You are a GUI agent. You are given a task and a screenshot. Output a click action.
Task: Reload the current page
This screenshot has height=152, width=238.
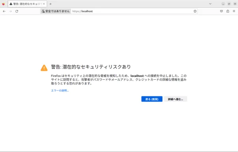coord(17,11)
